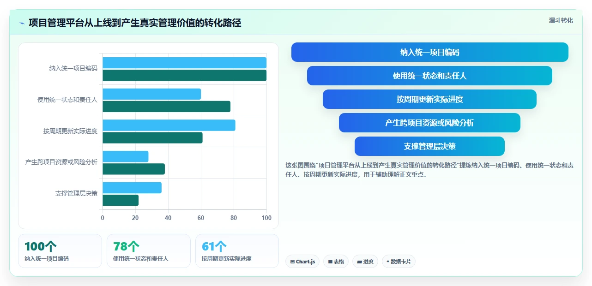Click the dark green bar for 纳入统一项目编码
The width and height of the screenshot is (592, 286).
[184, 75]
